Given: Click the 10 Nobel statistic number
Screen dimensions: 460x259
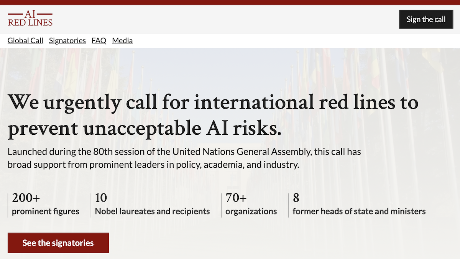Looking at the screenshot, I should (101, 198).
